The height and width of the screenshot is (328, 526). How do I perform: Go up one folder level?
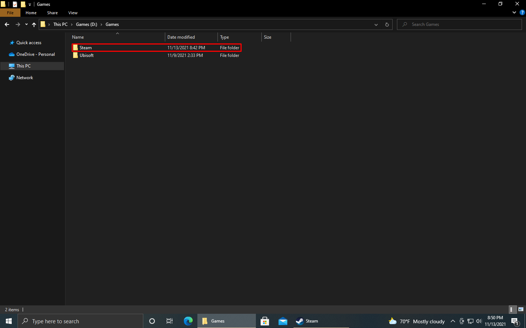34,24
